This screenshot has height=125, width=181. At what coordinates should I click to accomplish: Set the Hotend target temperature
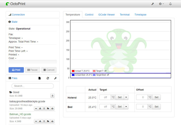tap(120, 97)
